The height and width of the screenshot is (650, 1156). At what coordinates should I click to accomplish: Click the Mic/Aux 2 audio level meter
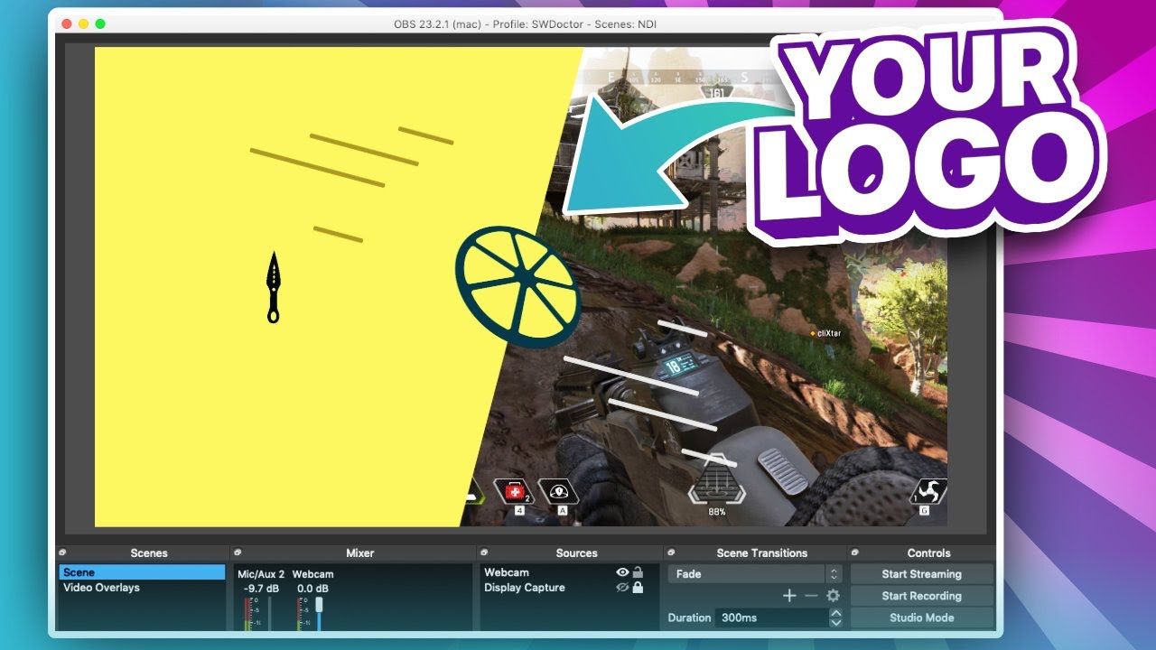coord(247,614)
